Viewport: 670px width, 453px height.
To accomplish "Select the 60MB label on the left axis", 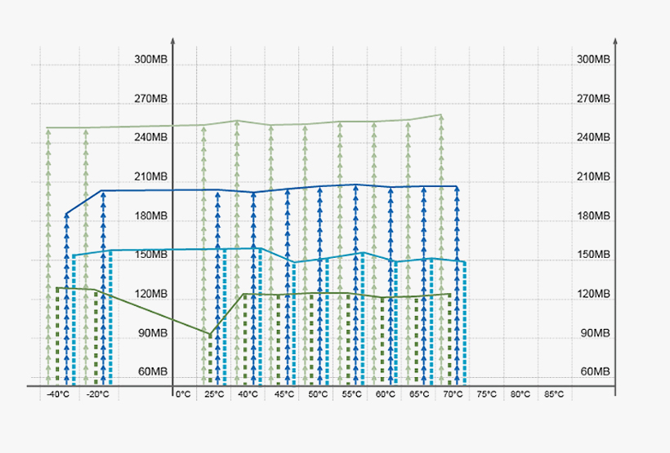I will pyautogui.click(x=153, y=372).
